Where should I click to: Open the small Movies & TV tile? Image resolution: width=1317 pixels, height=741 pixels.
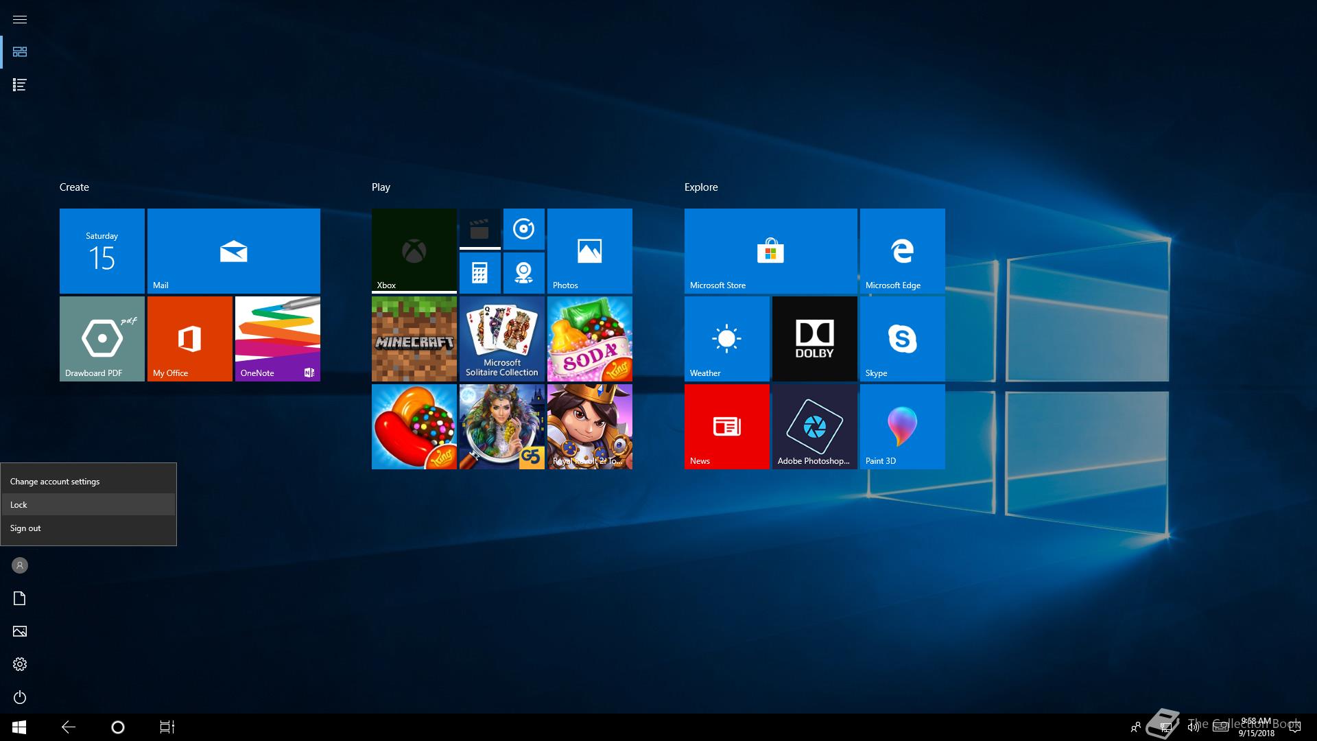point(480,229)
